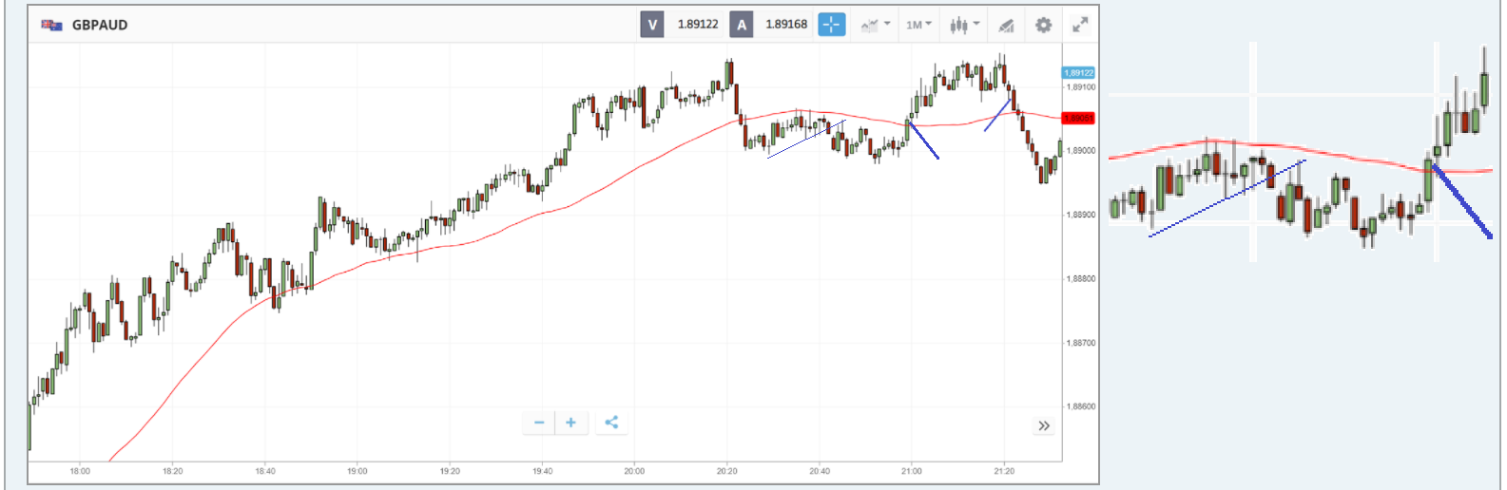
Task: Click the GBPAUD symbol name
Action: pyautogui.click(x=100, y=25)
